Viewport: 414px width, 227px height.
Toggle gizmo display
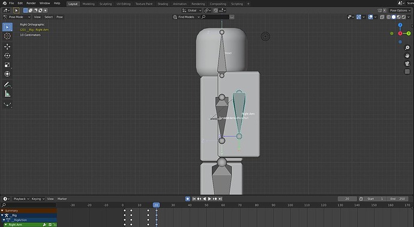pos(359,17)
